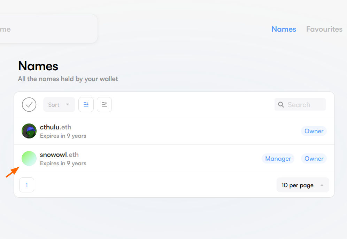Expand the 10 per page dropdown
The image size is (347, 239).
[x=298, y=185]
